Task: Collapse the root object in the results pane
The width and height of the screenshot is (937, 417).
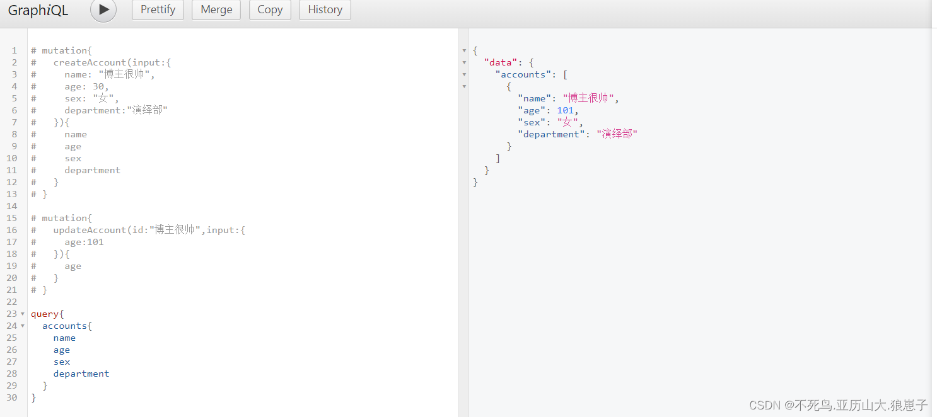Action: click(465, 50)
